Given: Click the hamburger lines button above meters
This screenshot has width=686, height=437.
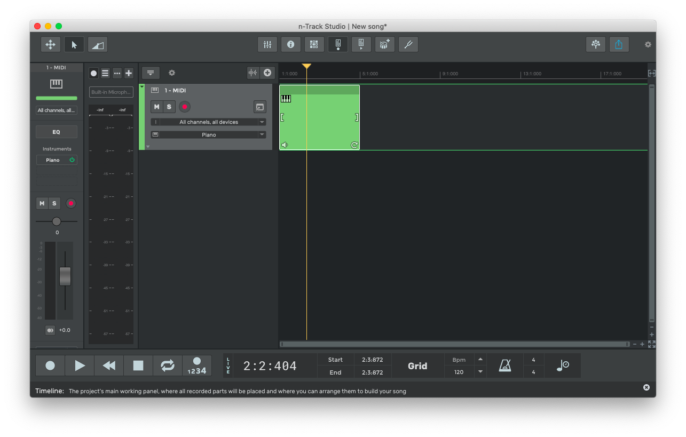Looking at the screenshot, I should click(x=105, y=73).
